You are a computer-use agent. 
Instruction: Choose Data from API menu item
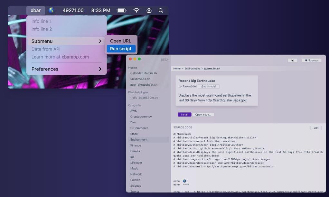(x=46, y=49)
